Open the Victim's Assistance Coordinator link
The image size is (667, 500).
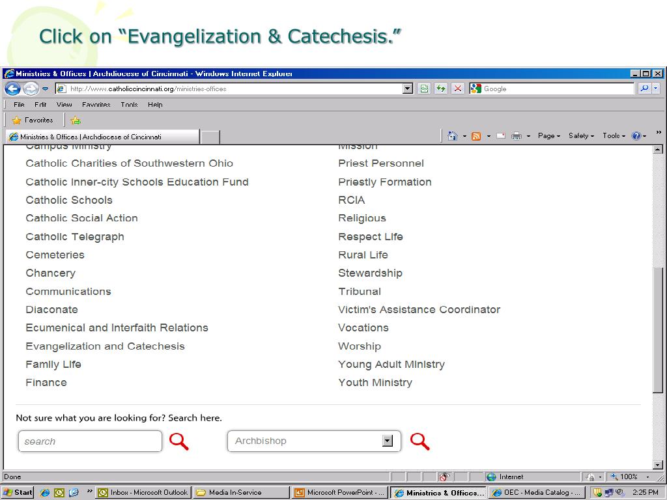click(419, 309)
